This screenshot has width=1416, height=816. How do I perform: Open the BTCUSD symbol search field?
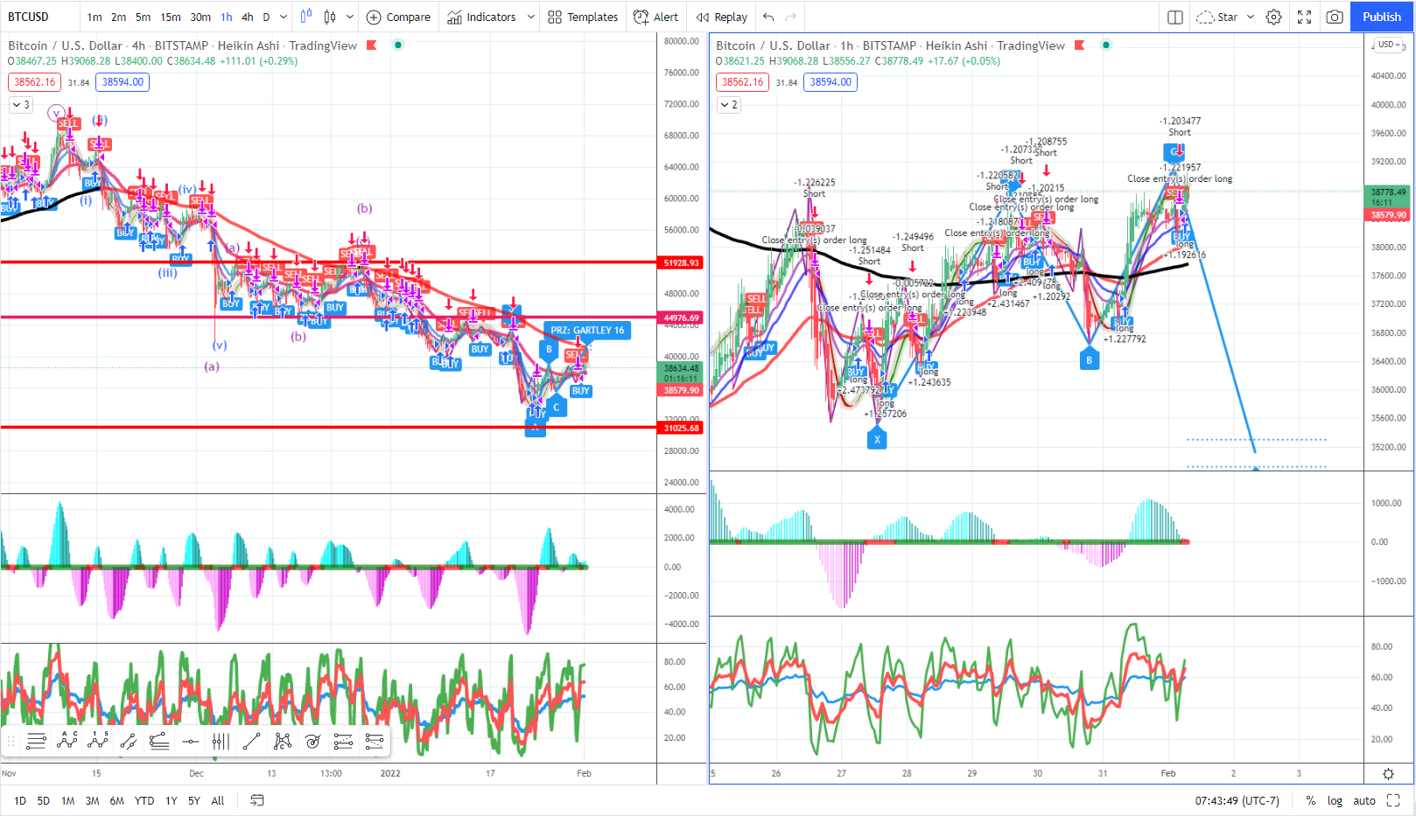(40, 17)
